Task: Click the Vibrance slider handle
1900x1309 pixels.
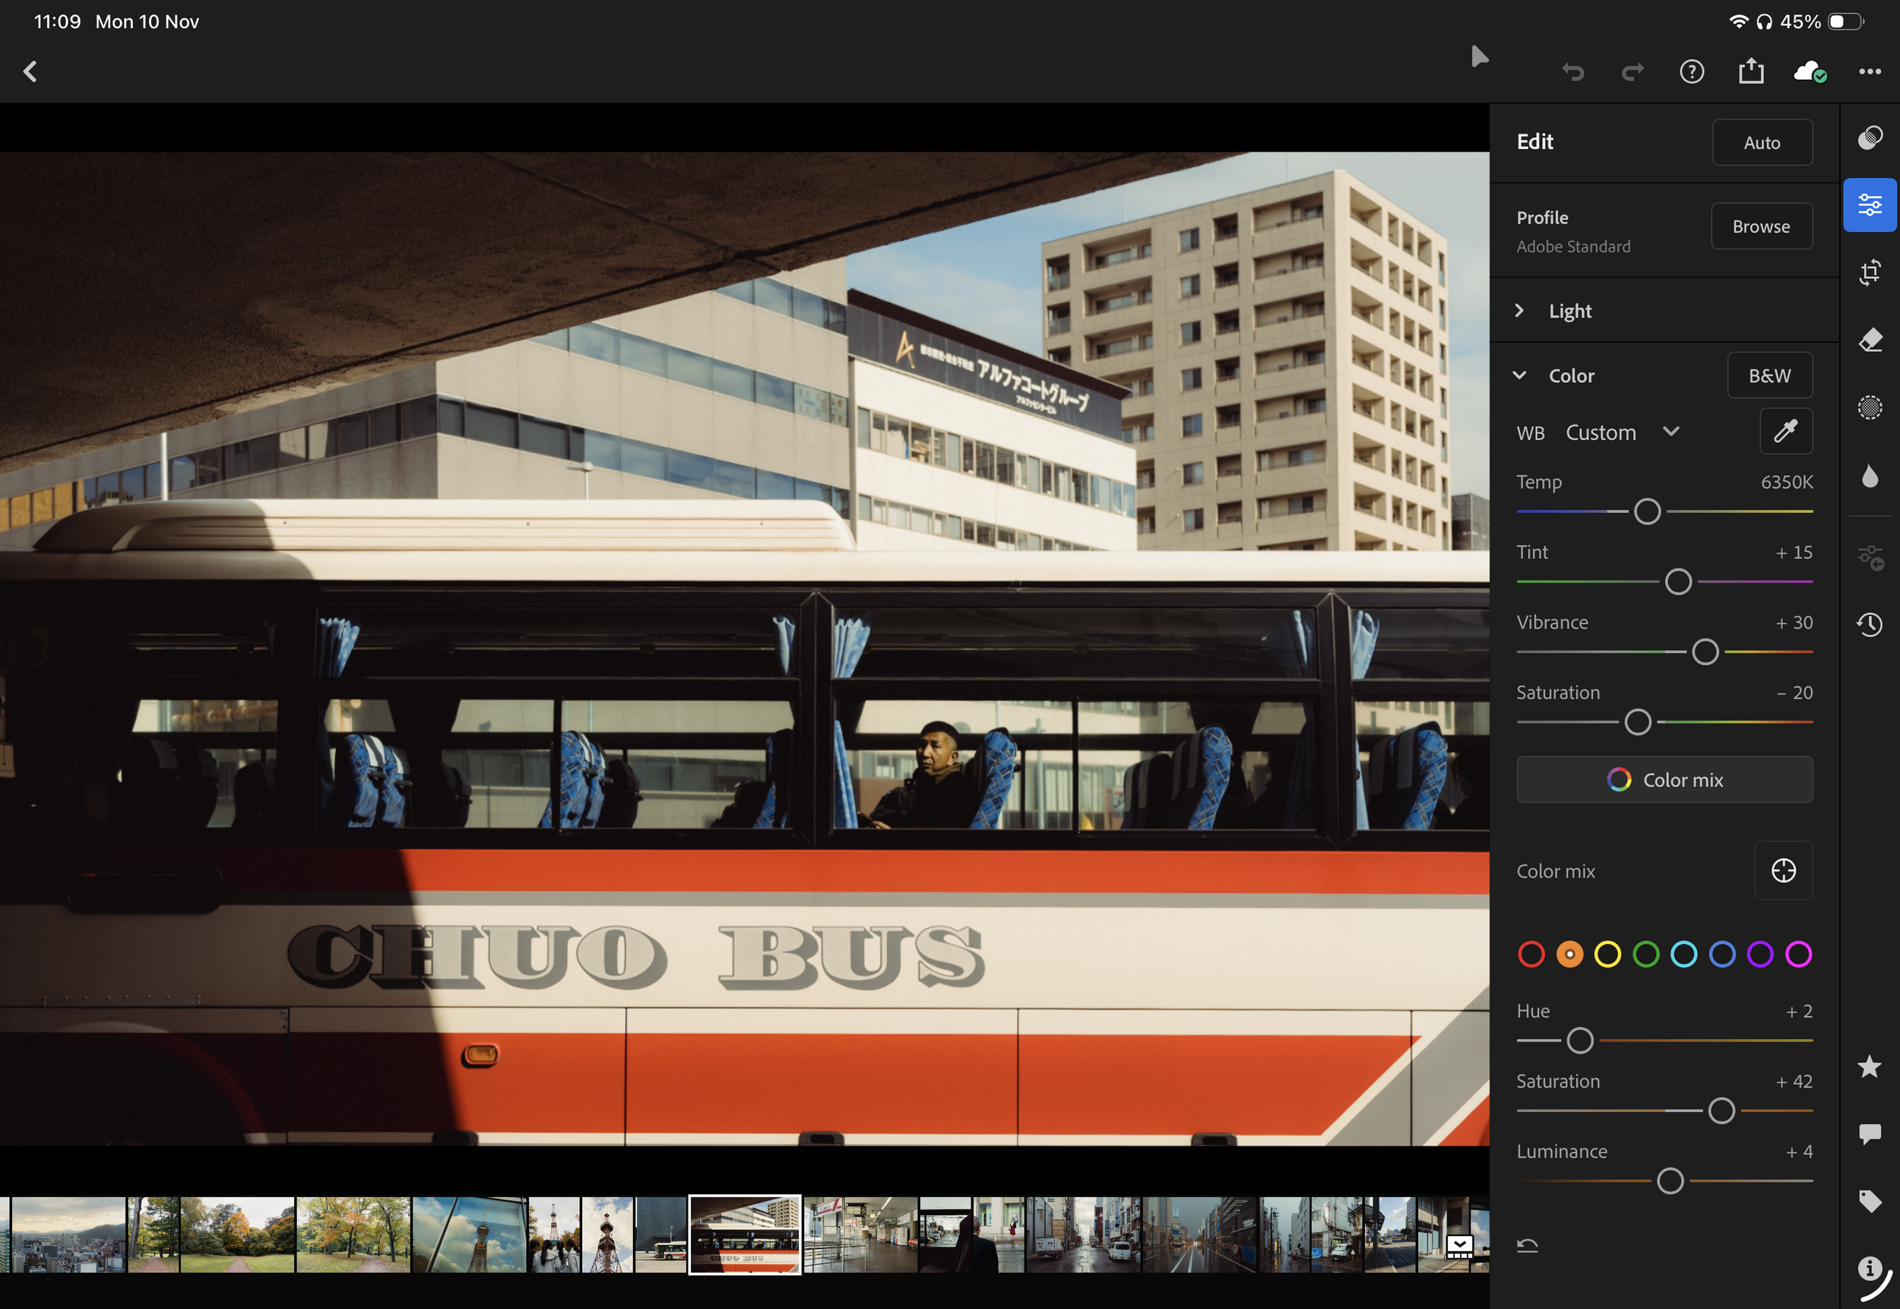Action: coord(1705,652)
